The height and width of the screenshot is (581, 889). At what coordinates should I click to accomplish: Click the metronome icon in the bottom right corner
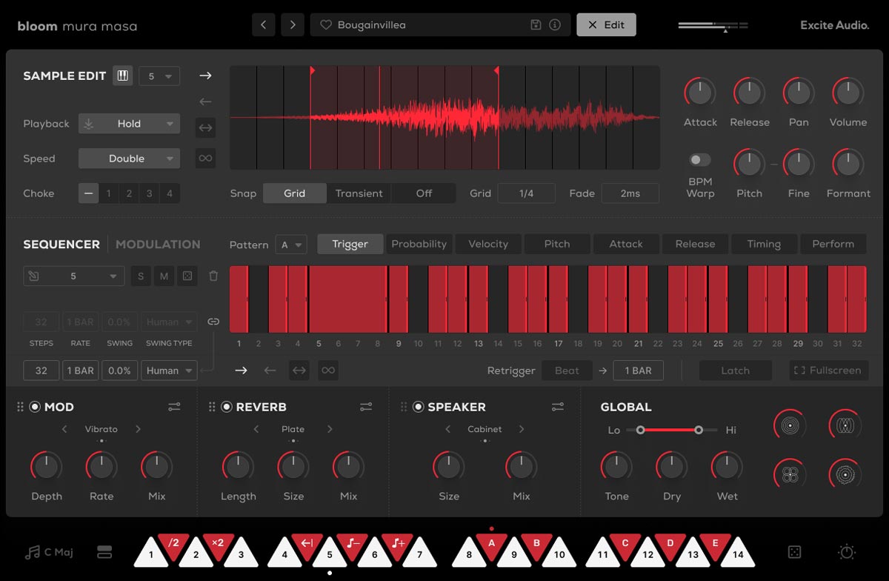pos(845,552)
